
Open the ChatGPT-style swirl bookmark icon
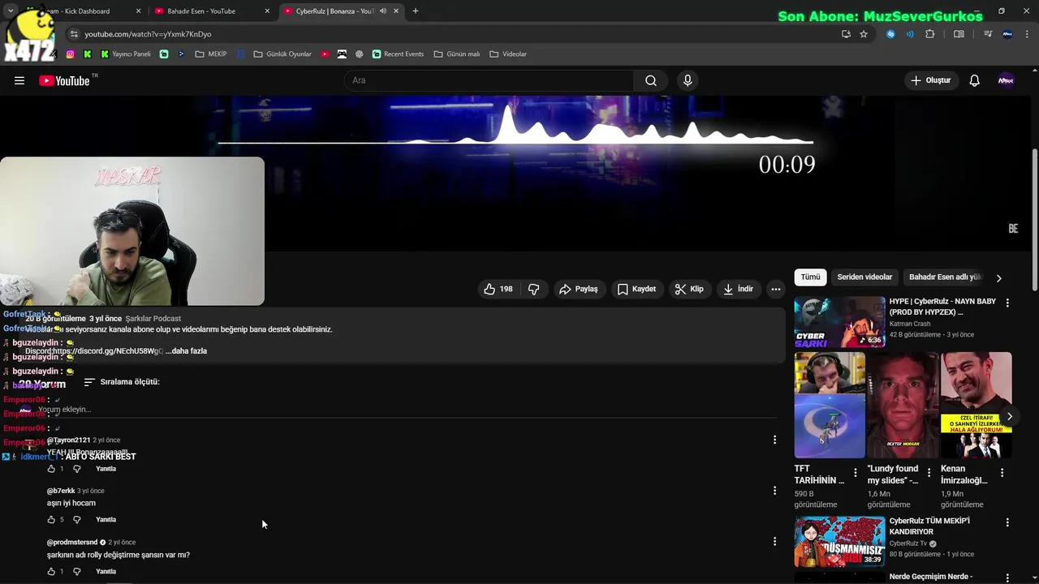tap(359, 54)
